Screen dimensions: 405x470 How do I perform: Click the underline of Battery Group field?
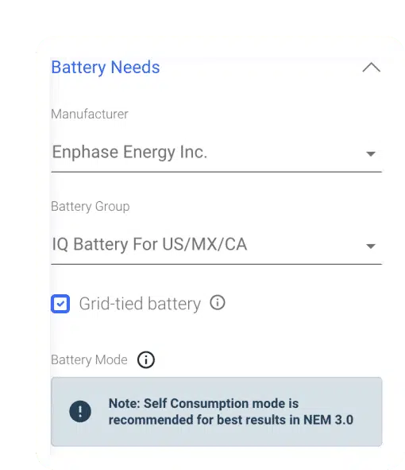coord(216,264)
